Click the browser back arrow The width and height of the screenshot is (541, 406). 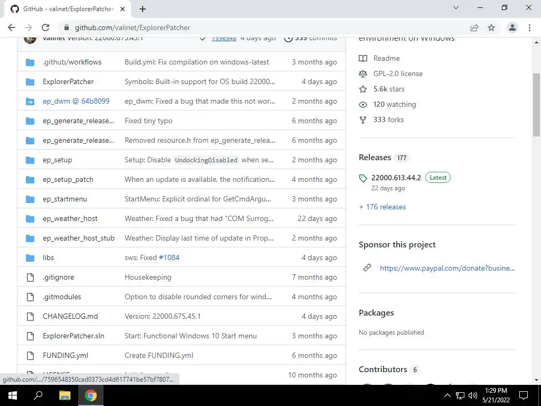[12, 27]
